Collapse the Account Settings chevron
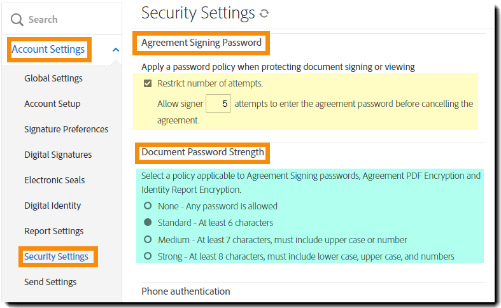Image resolution: width=501 pixels, height=308 pixels. [x=115, y=50]
